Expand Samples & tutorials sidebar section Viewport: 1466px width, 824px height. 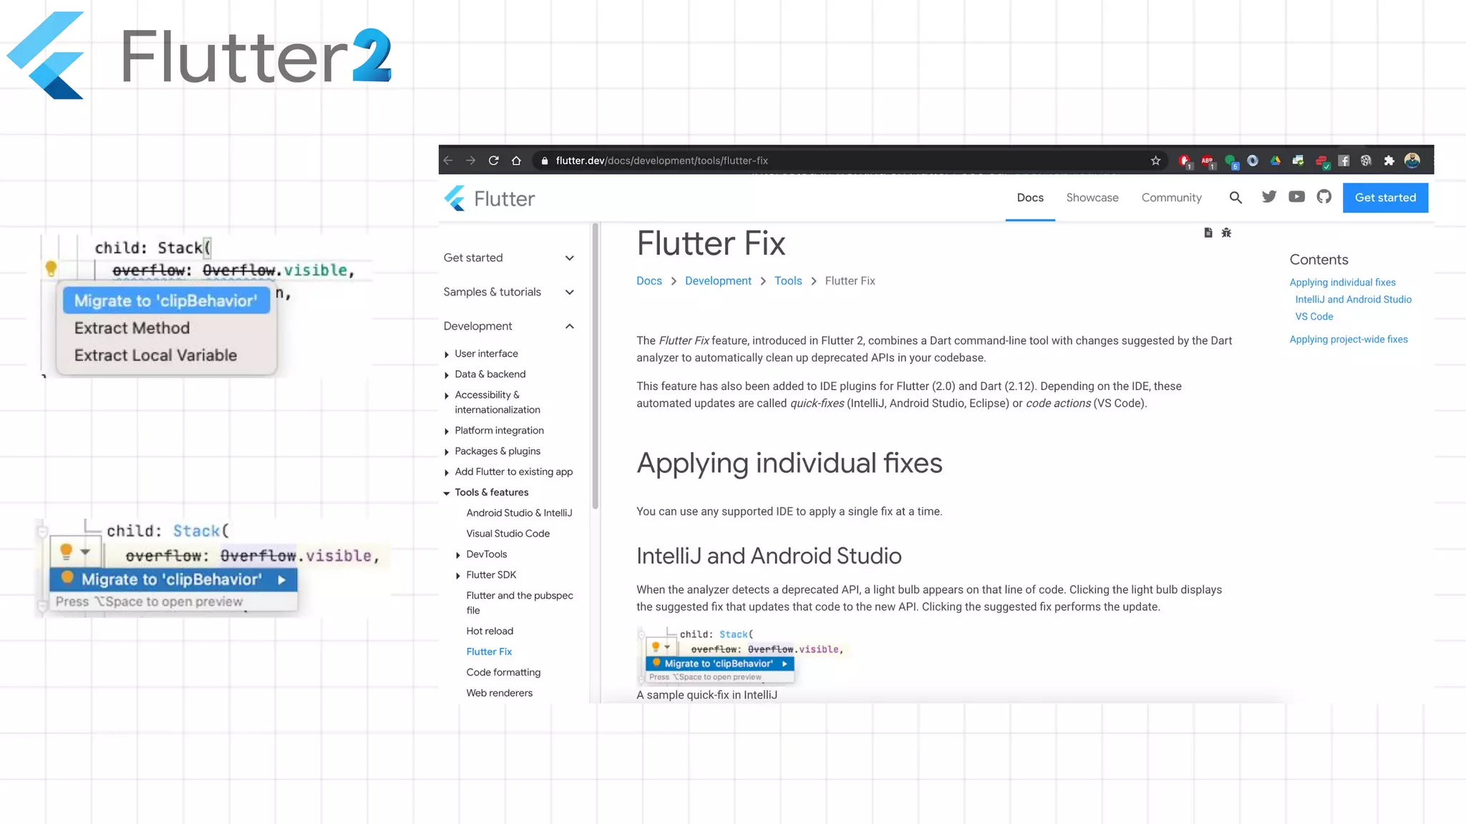pyautogui.click(x=569, y=292)
